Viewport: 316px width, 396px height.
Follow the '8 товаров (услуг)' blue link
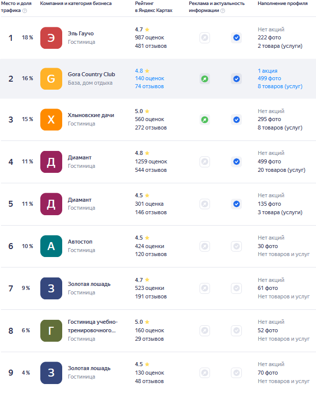pyautogui.click(x=280, y=86)
